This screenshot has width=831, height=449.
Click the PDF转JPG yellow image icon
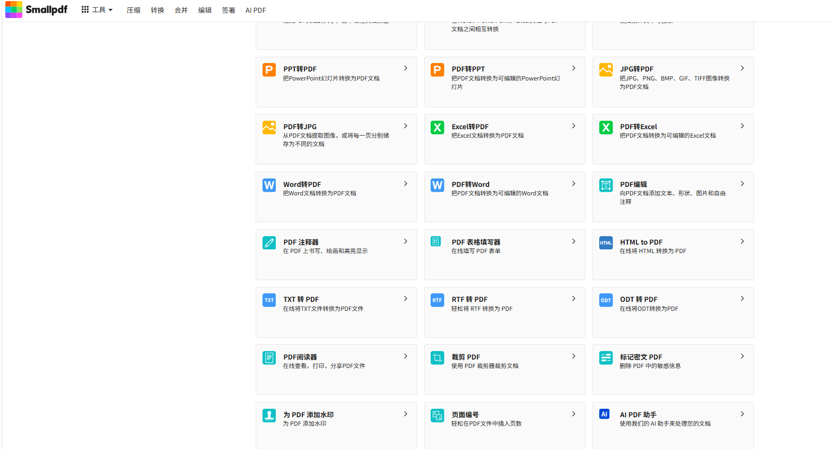pyautogui.click(x=269, y=128)
